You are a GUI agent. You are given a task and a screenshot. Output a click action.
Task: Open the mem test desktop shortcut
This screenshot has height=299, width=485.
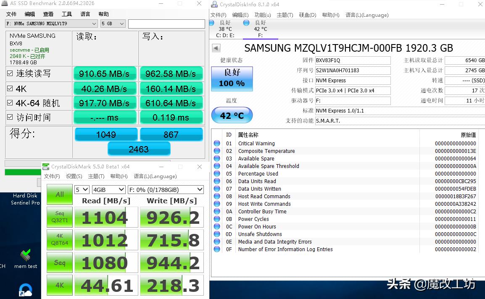coord(26,255)
